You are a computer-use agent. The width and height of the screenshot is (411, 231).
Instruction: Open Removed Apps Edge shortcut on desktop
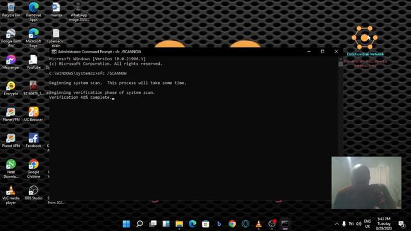[x=33, y=12]
